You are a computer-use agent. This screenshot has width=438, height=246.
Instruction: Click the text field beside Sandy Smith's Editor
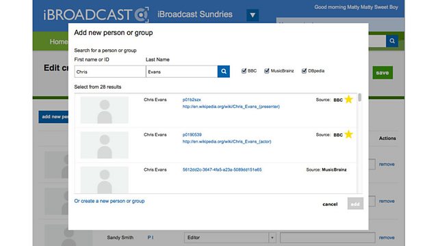click(x=327, y=238)
